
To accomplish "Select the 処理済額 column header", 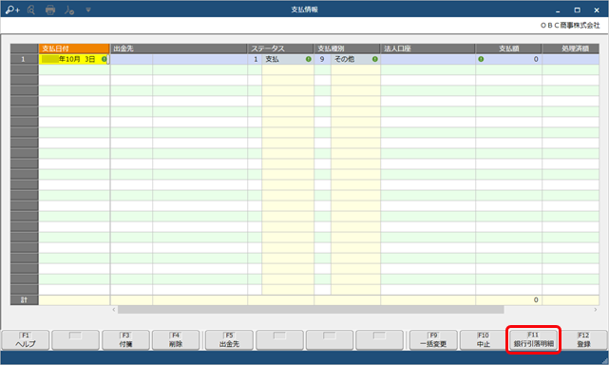I will click(571, 48).
